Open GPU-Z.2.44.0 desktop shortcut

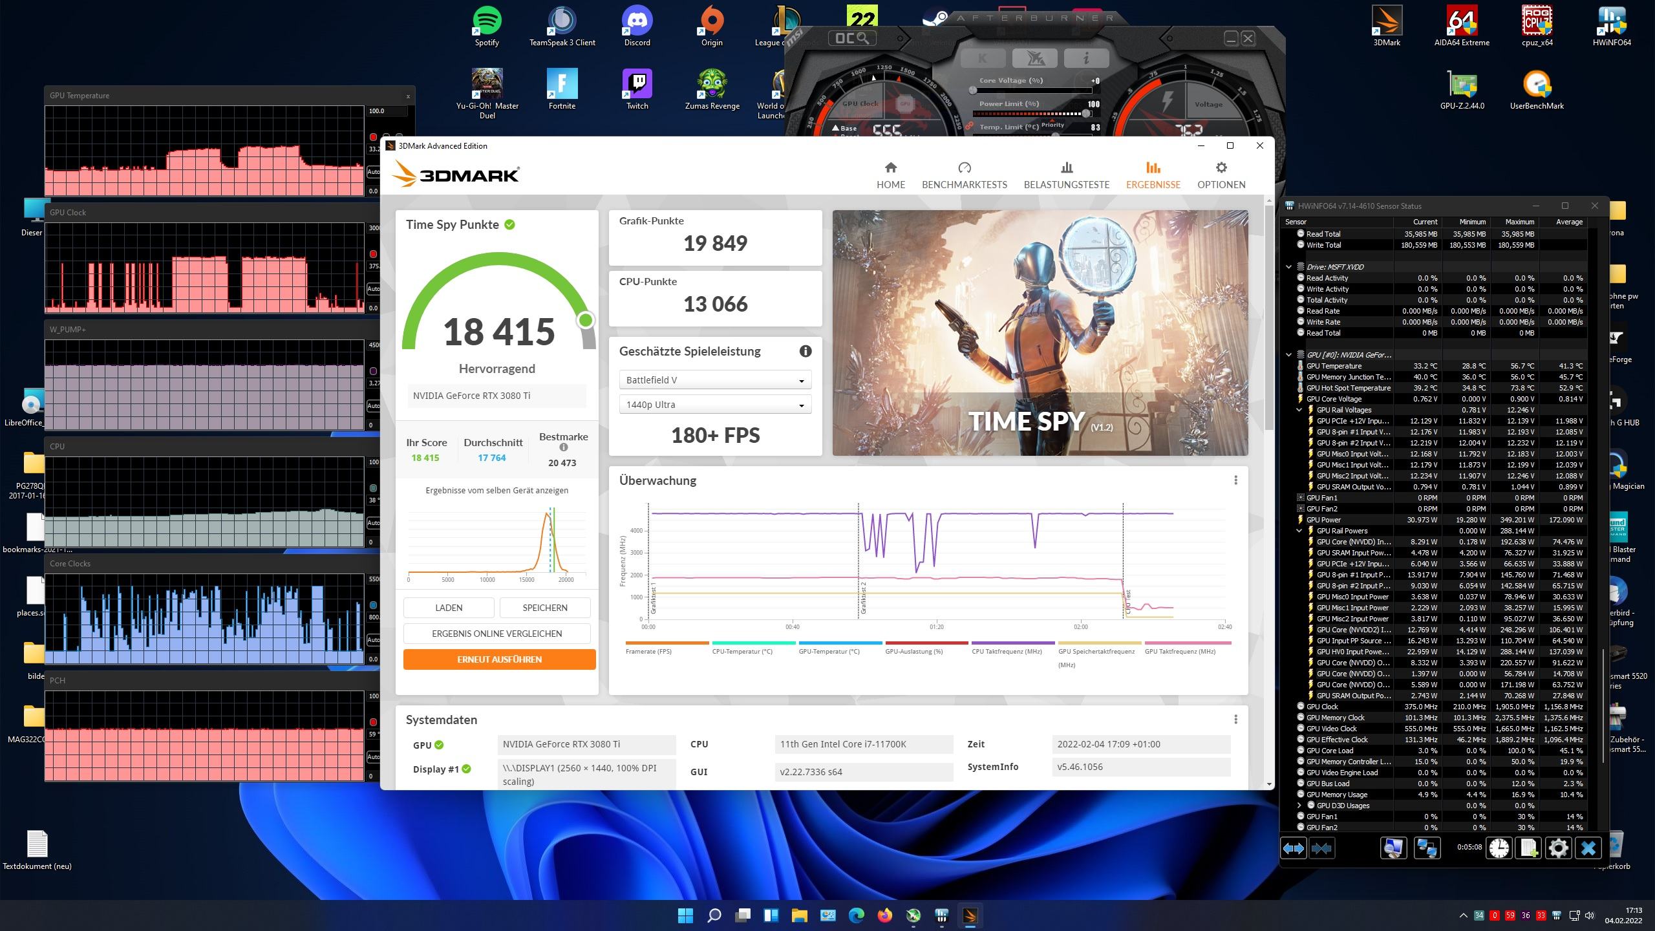click(1462, 90)
